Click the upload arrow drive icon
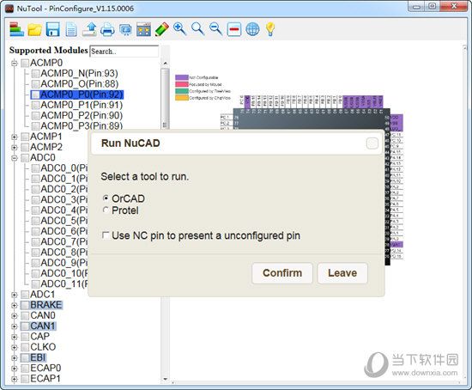Image resolution: width=472 pixels, height=390 pixels. point(89,29)
